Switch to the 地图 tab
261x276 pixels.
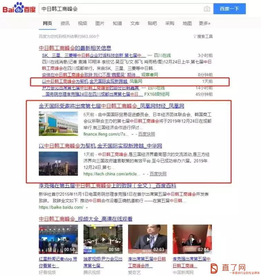(x=187, y=23)
